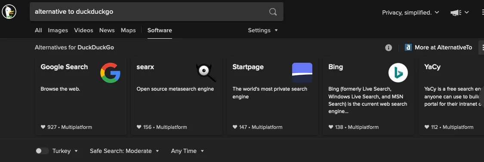Click the magnifying glass search icon
Screen dimensions: 484x162
(273, 12)
